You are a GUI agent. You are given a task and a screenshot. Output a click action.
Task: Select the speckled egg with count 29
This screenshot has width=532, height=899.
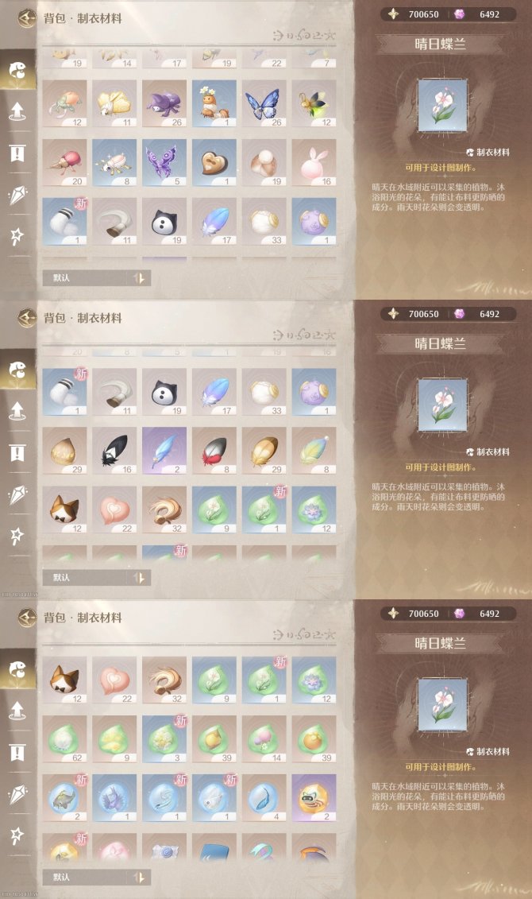[64, 451]
